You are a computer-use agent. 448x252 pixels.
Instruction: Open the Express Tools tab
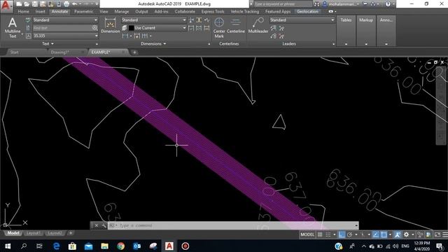213,11
